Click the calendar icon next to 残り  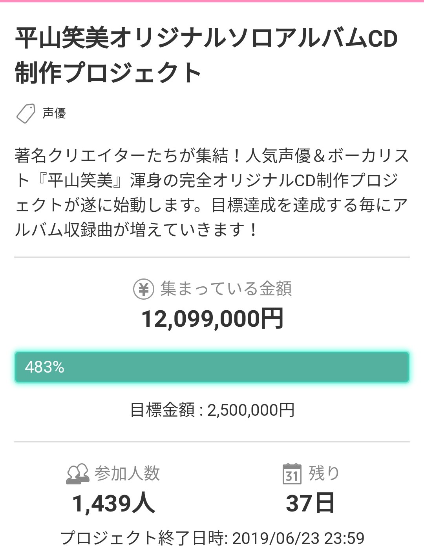coord(292,474)
